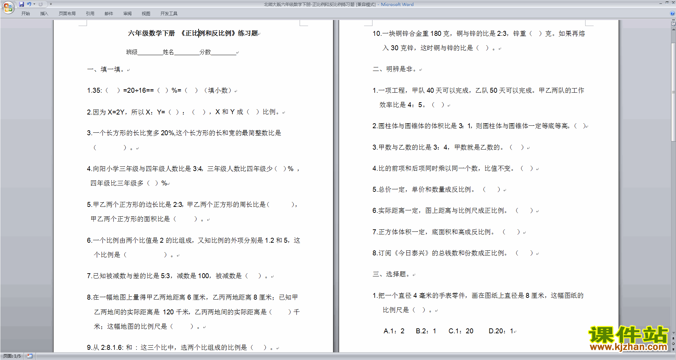Switch to the 页面布局 tab

pyautogui.click(x=67, y=13)
